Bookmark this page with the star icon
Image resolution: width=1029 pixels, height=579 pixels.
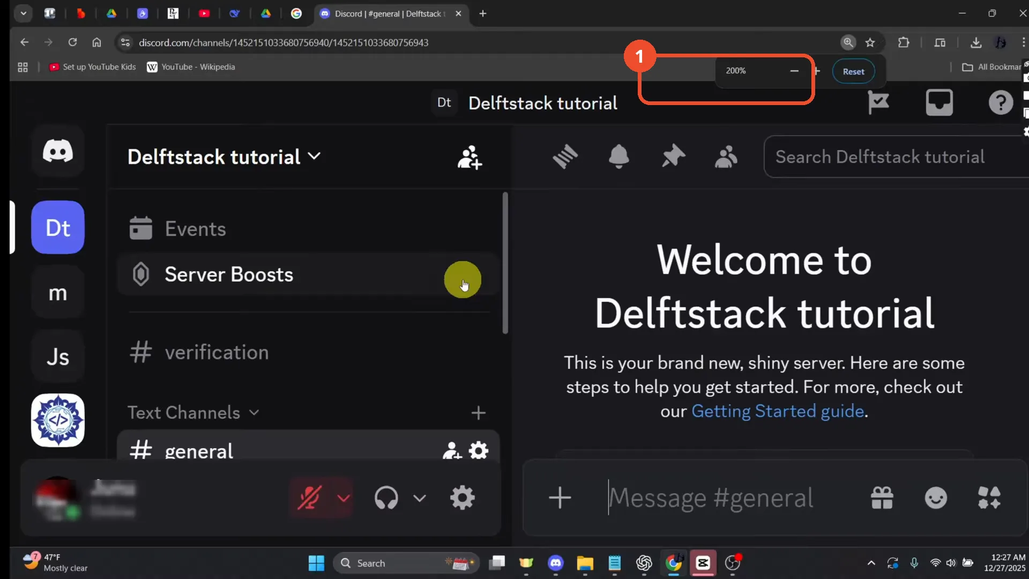click(x=870, y=42)
